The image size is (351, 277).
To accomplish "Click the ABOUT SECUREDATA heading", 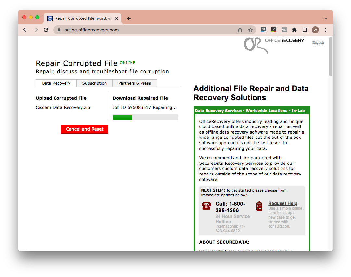I will click(x=224, y=242).
